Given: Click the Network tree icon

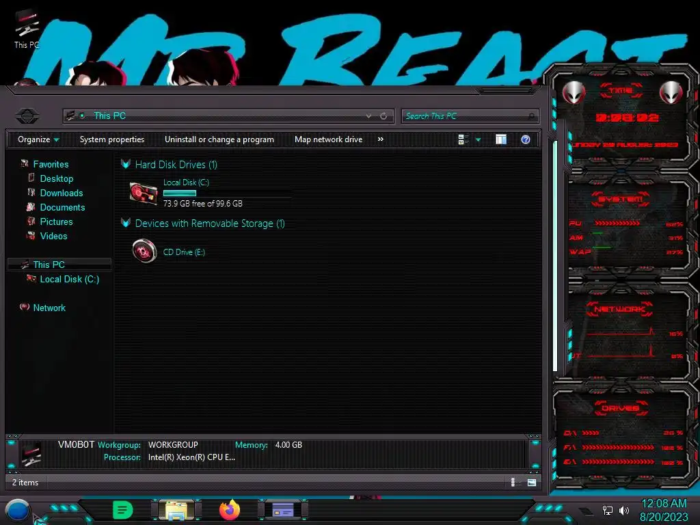Looking at the screenshot, I should pyautogui.click(x=25, y=307).
